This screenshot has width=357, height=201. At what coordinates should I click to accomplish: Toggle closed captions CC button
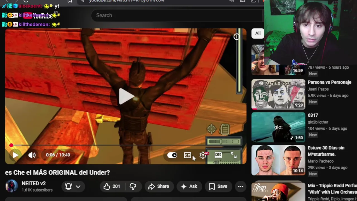click(x=187, y=155)
